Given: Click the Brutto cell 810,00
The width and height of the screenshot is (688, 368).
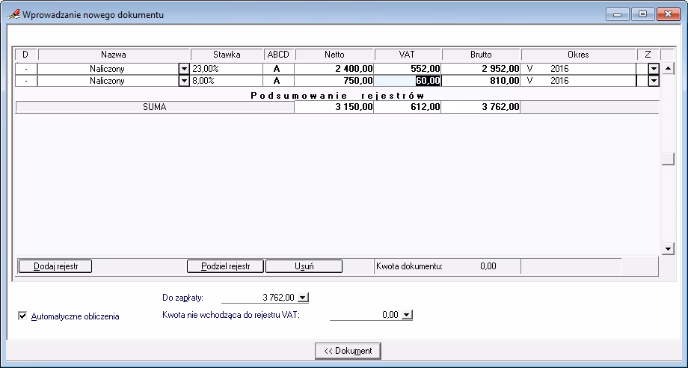Looking at the screenshot, I should [481, 81].
